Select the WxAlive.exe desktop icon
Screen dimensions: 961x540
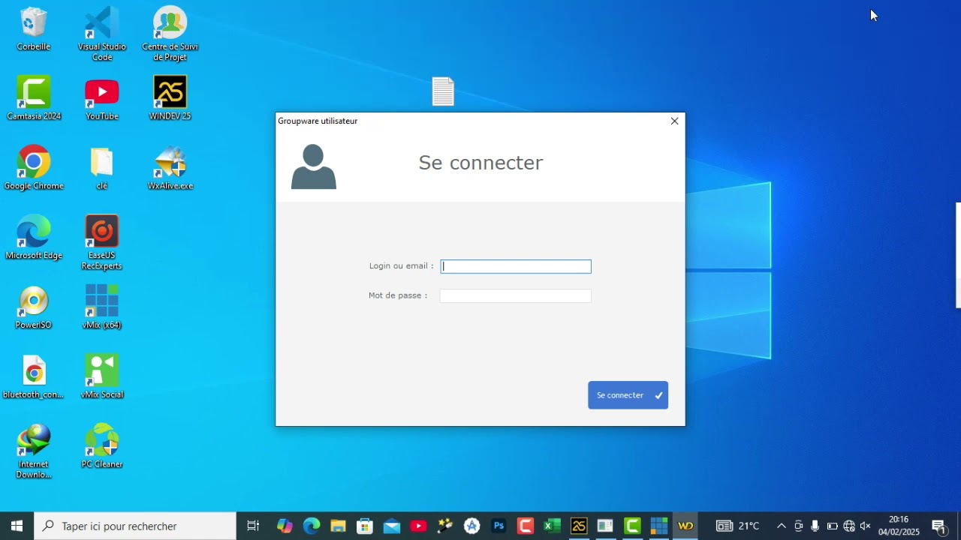point(170,168)
